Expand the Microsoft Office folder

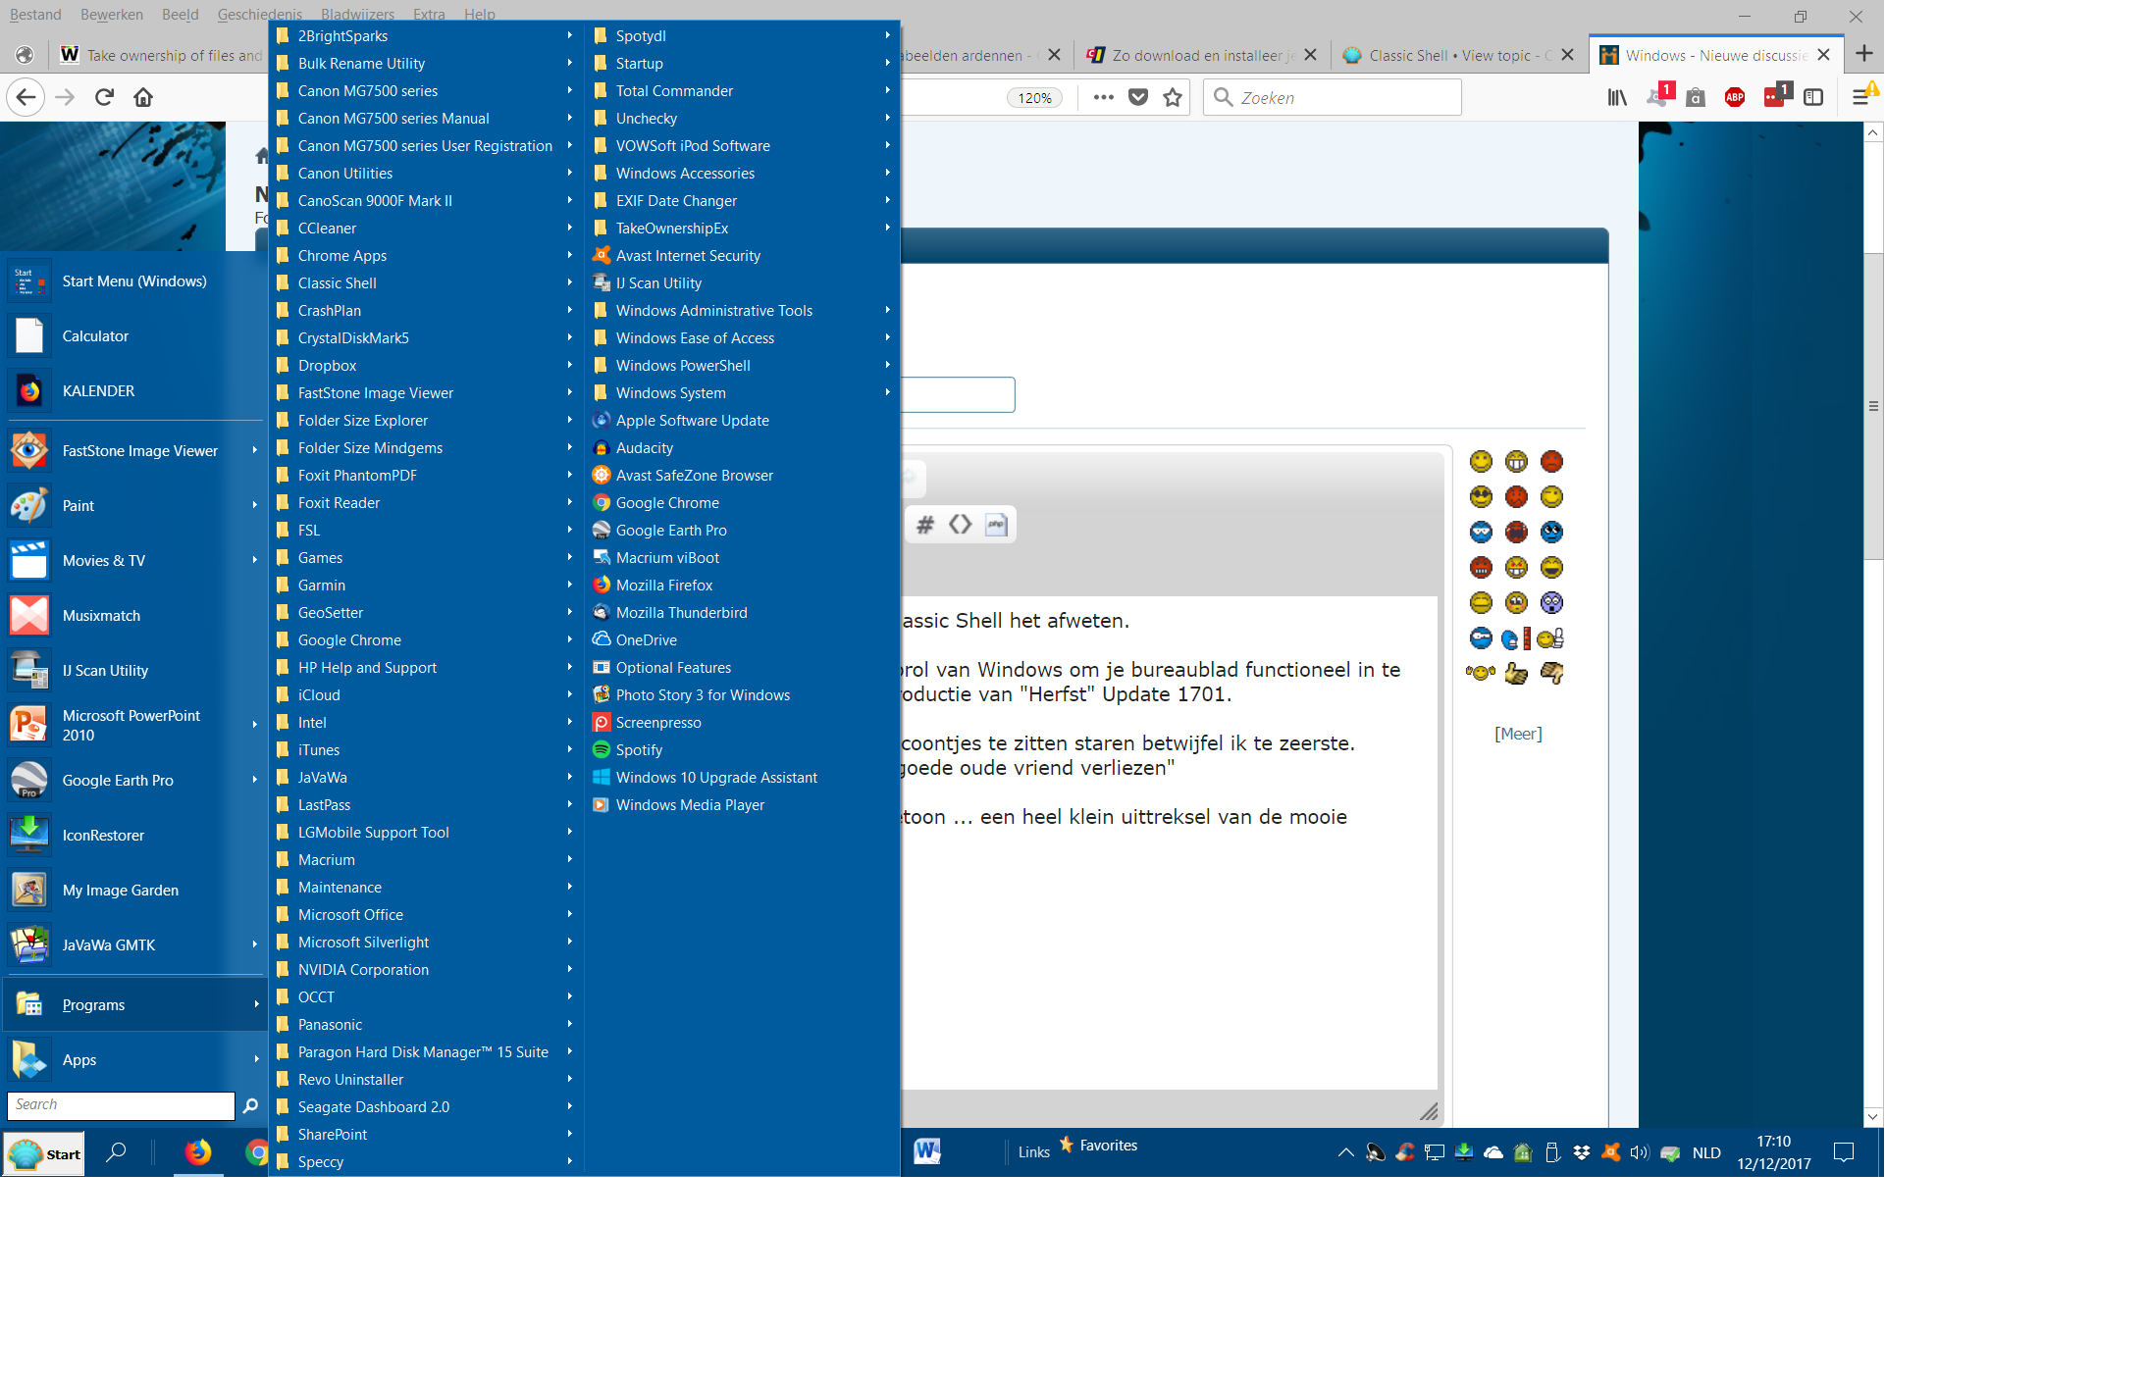(426, 915)
